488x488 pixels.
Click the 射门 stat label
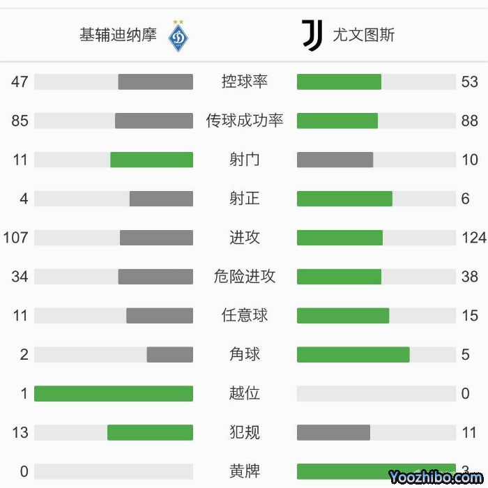pyautogui.click(x=245, y=160)
